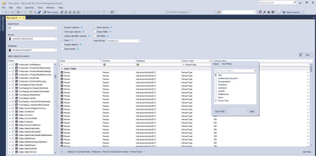
Task: Switch to the Text Filters tab
Action: 227,64
